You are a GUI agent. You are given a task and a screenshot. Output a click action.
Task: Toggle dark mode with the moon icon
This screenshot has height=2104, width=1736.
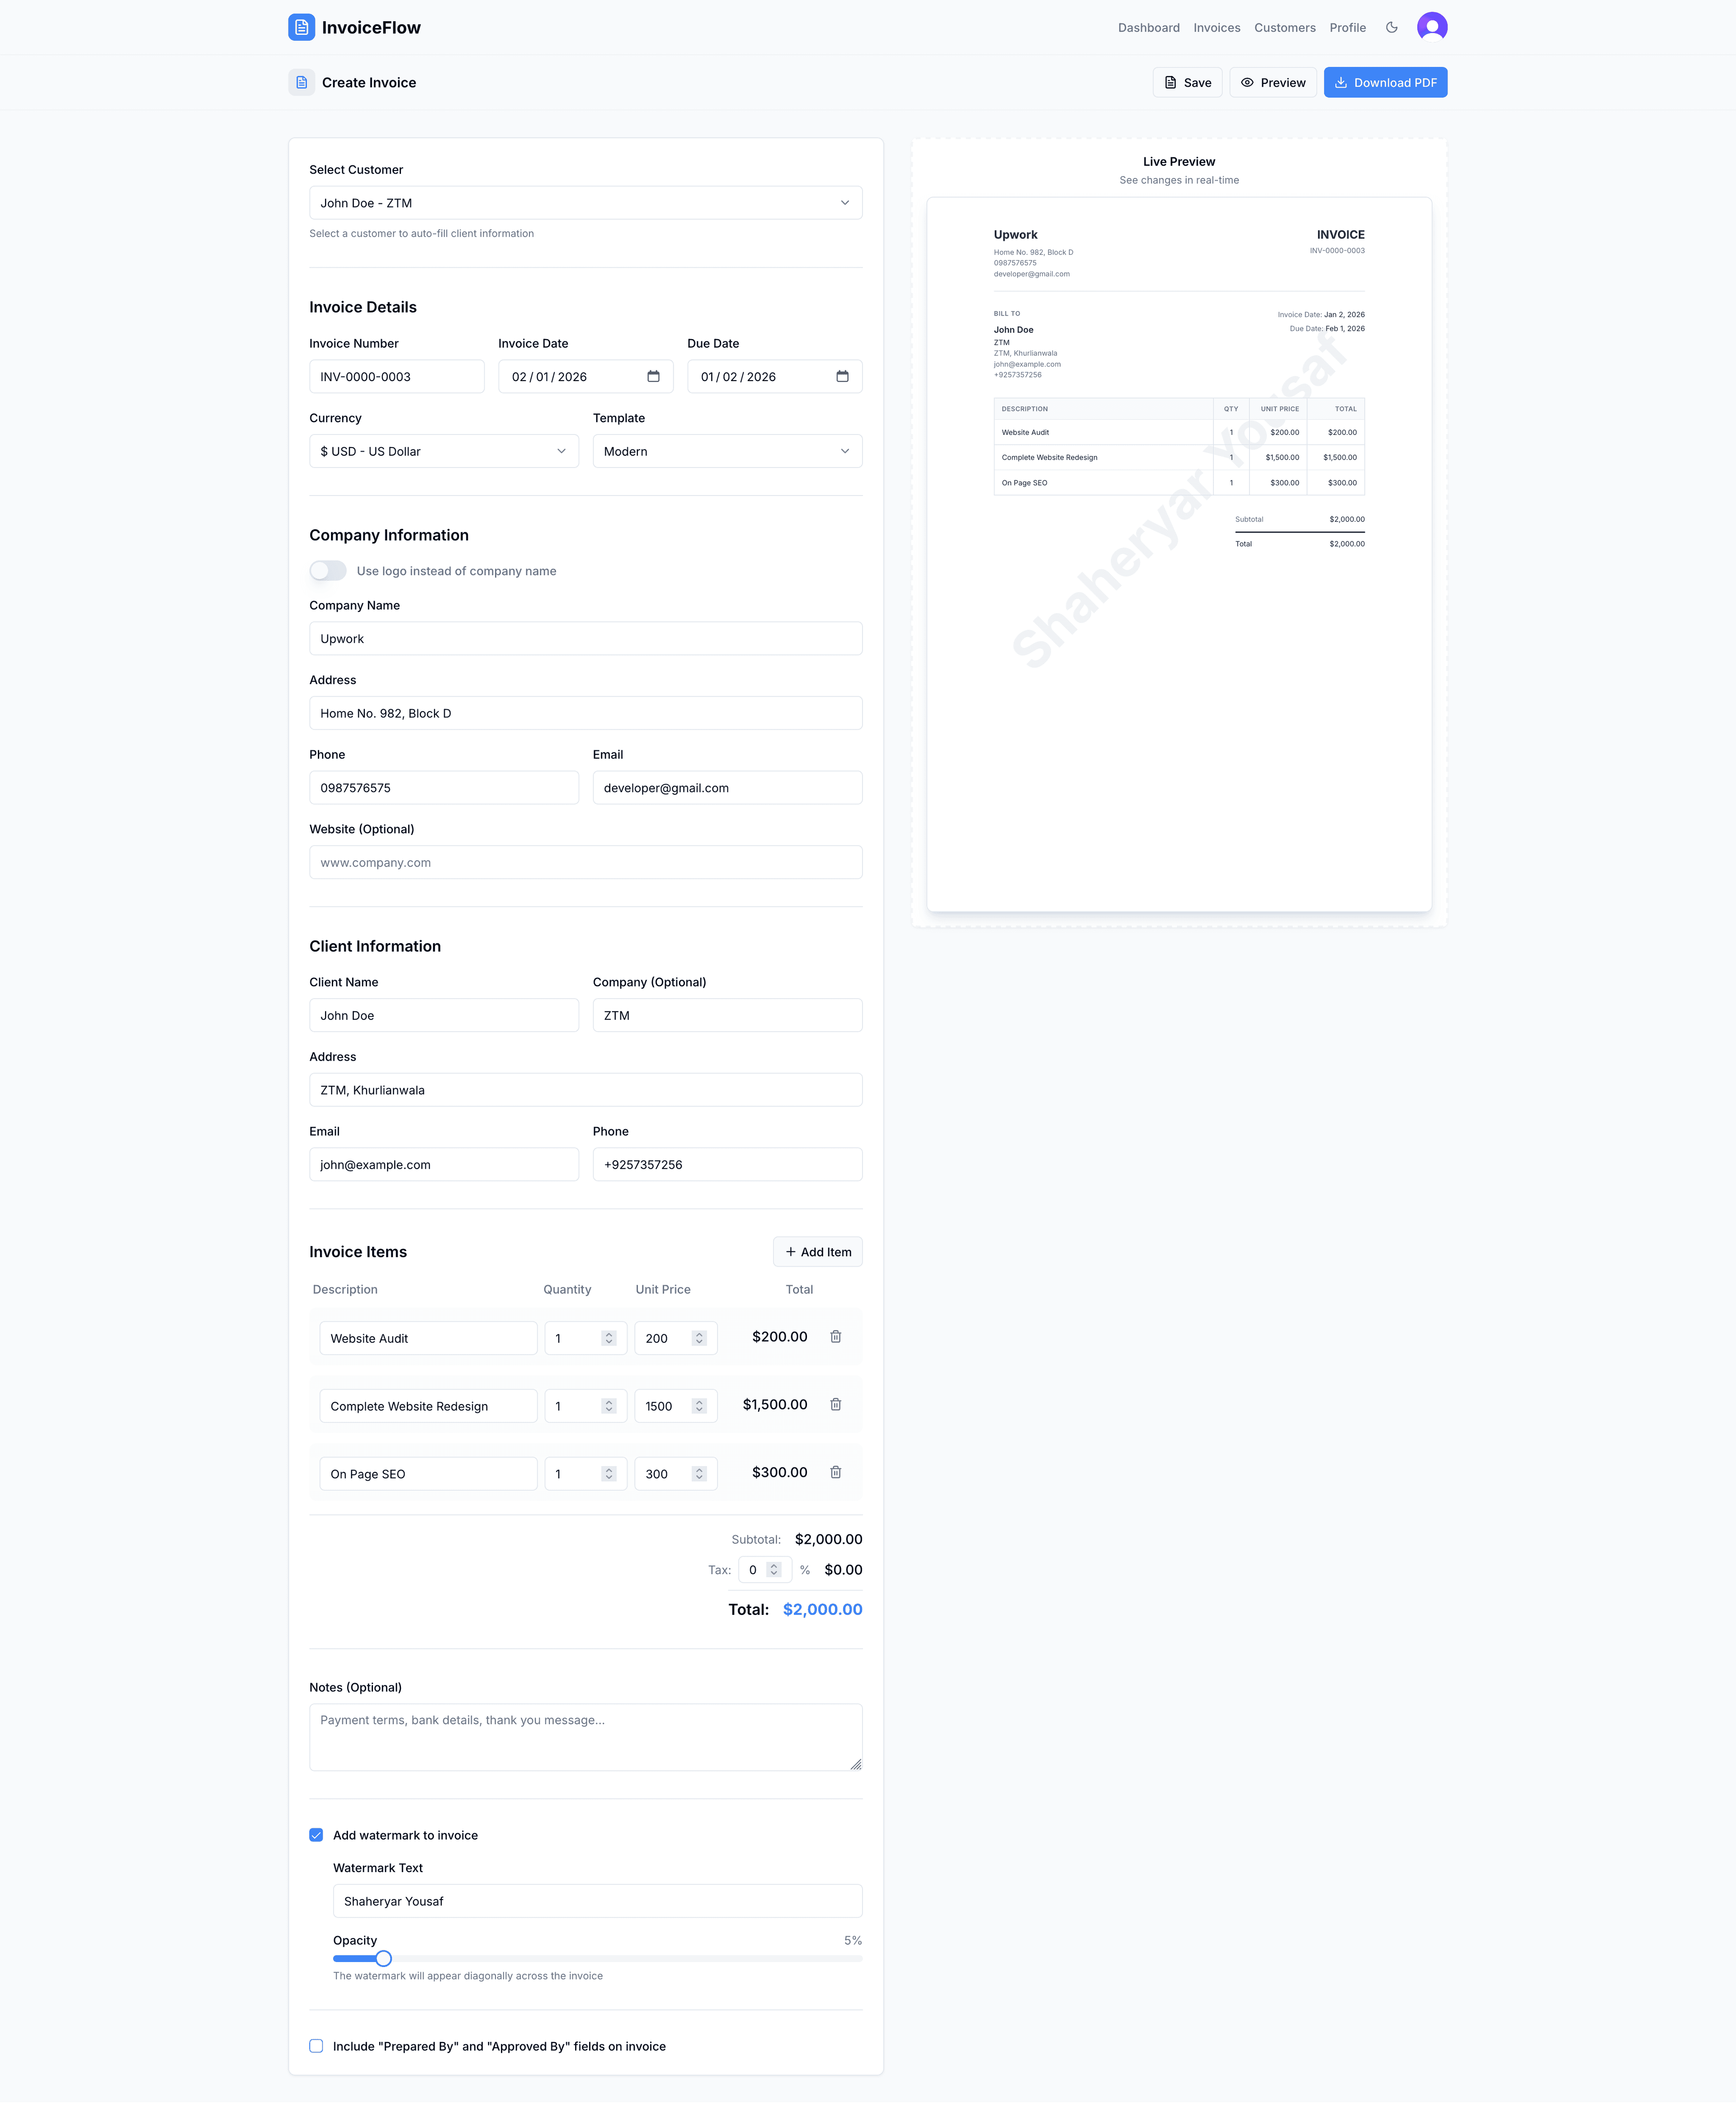1391,27
